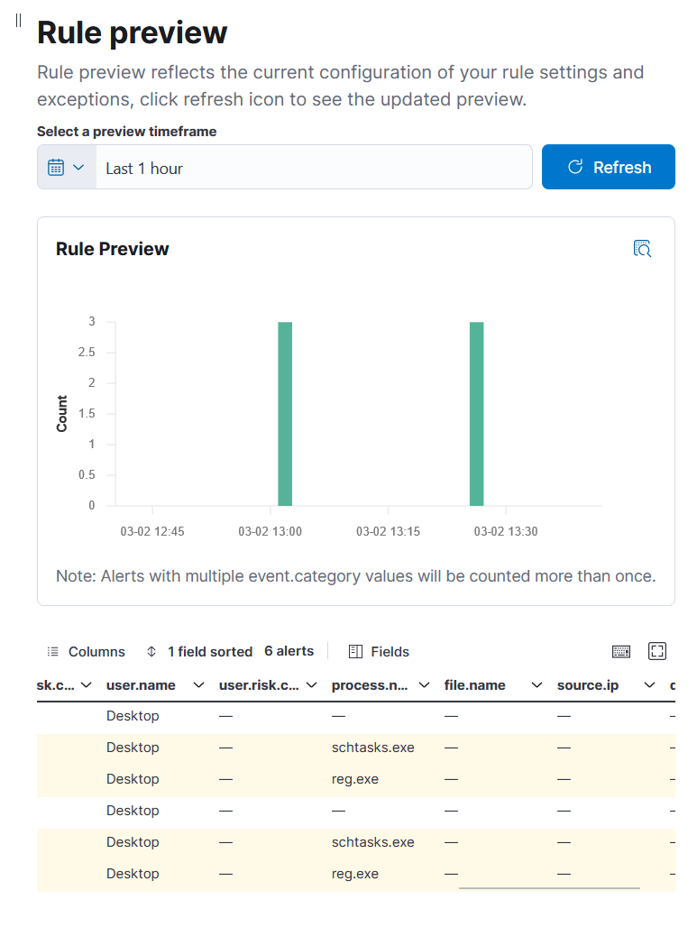
Task: Click the Last 1 hour timeframe field
Action: pyautogui.click(x=314, y=168)
